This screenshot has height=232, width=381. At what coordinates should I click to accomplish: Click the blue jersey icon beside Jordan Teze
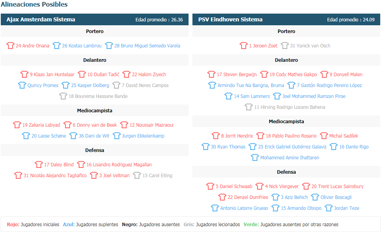click(329, 208)
